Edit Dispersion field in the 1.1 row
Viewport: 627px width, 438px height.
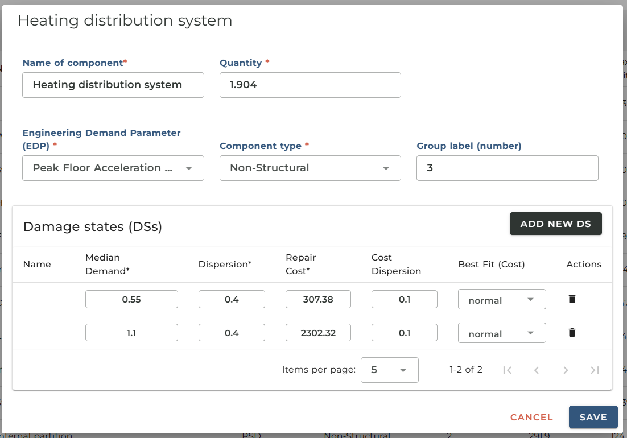232,333
